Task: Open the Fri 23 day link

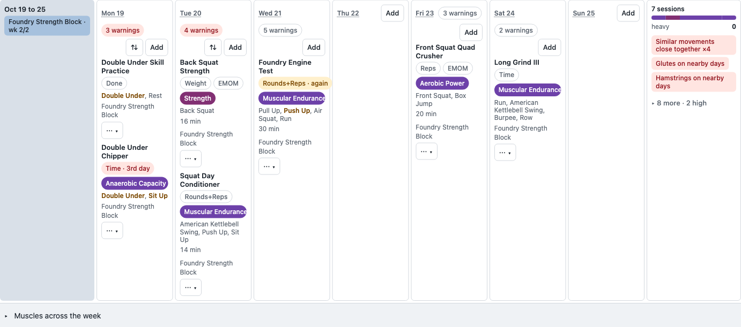Action: click(x=425, y=13)
